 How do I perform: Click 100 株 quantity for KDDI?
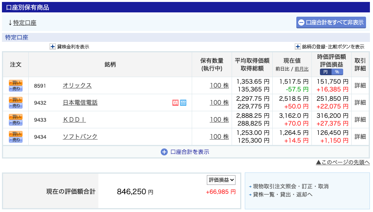click(x=219, y=120)
